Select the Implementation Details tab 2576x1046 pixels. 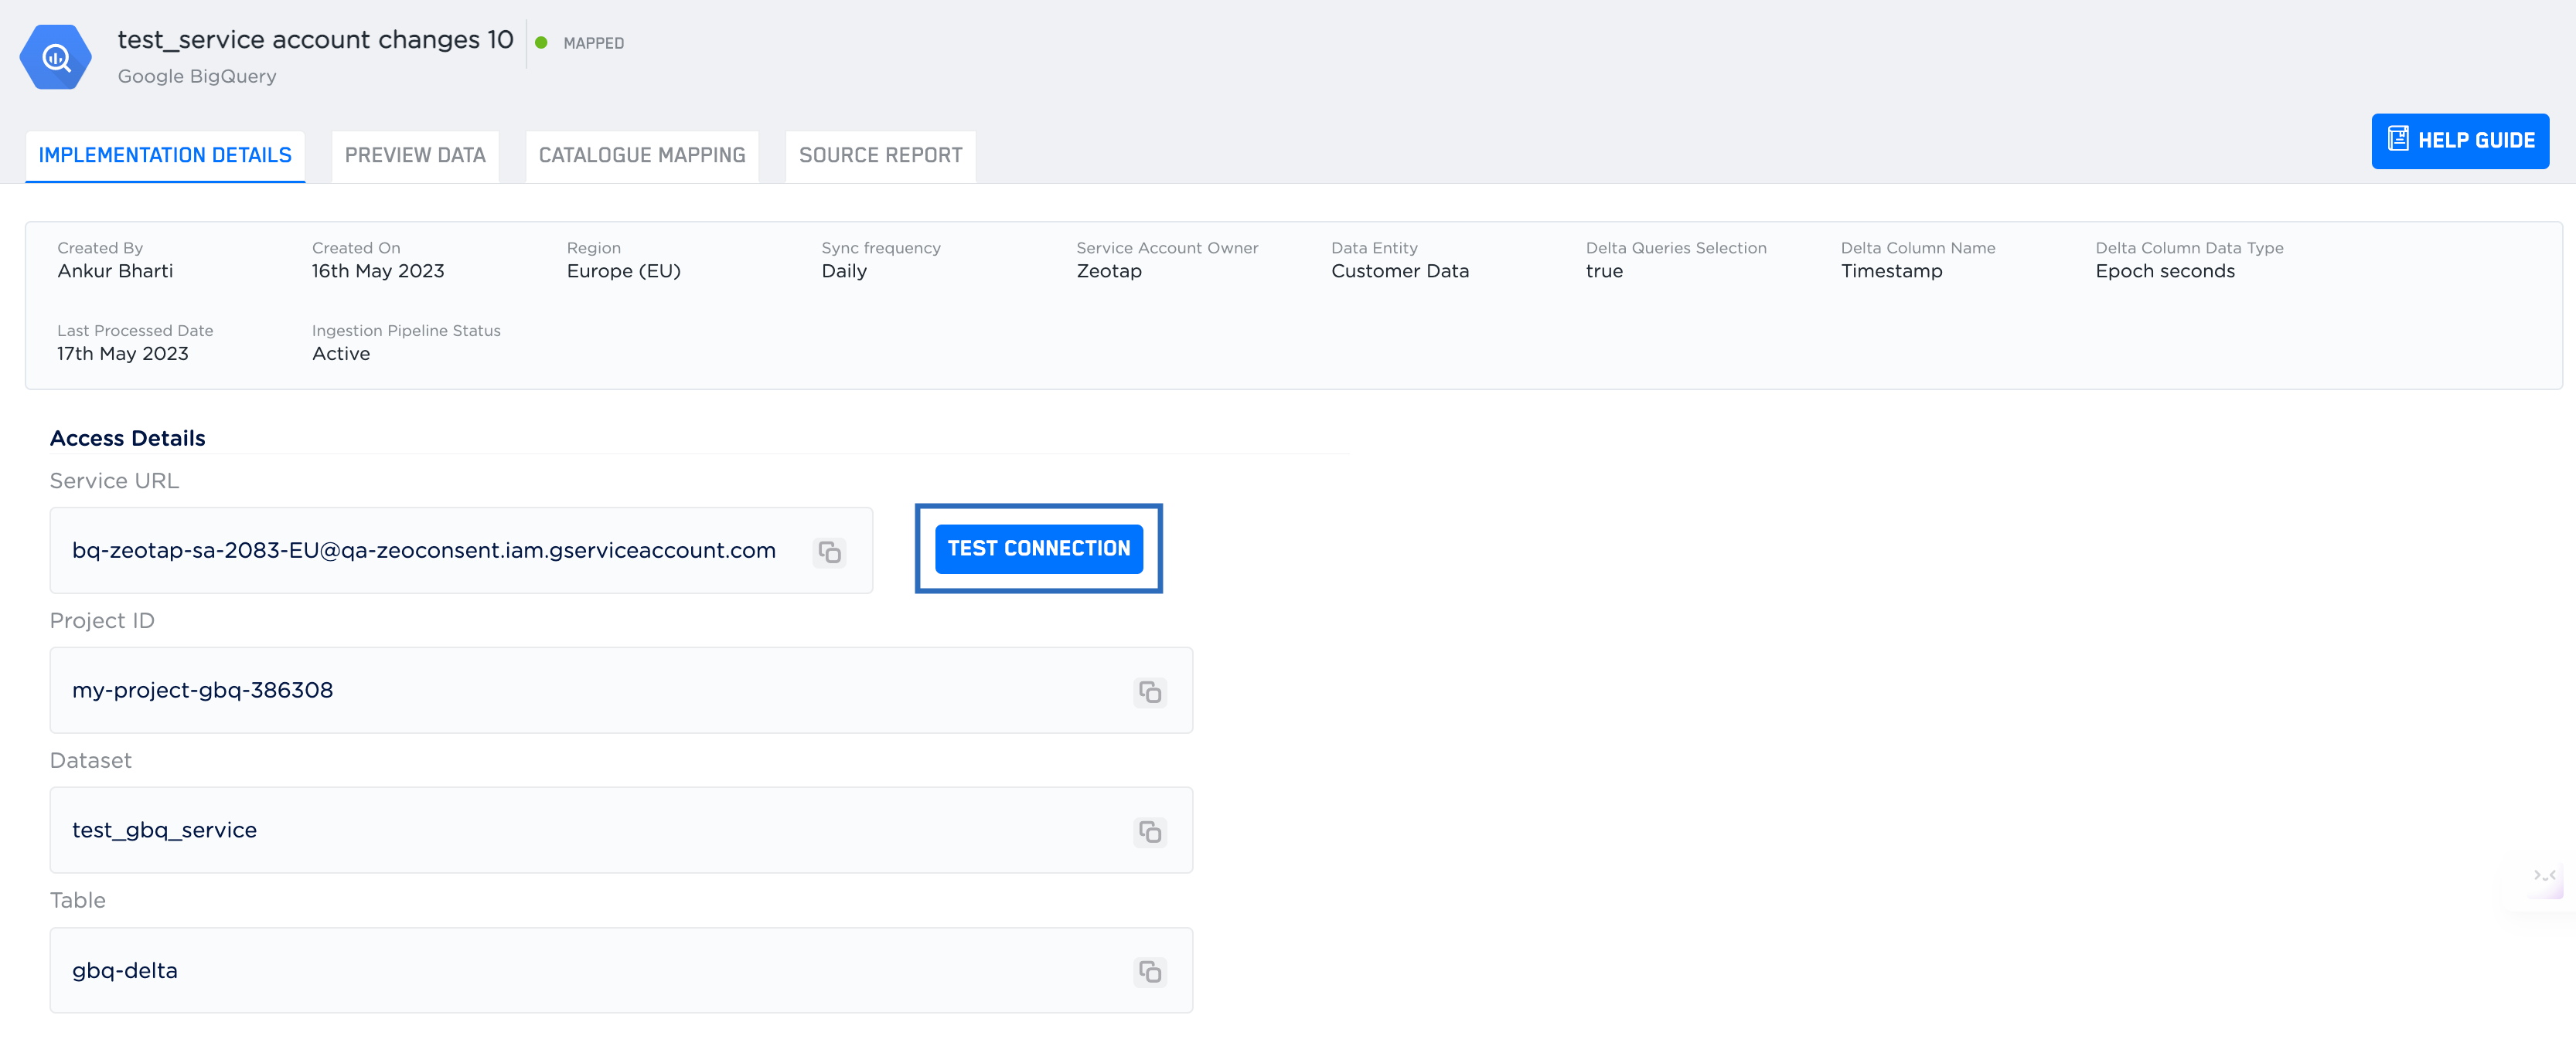coord(165,156)
